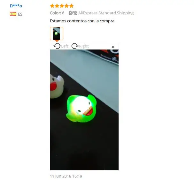Screen dimensions: 194x183
Task: Close the enlarged review photo viewer
Action: coord(113,47)
